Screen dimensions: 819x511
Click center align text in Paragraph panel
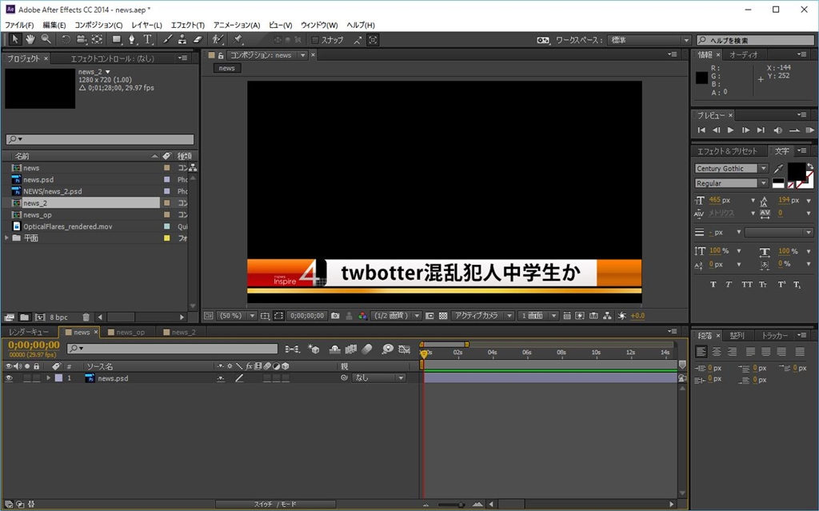[717, 352]
